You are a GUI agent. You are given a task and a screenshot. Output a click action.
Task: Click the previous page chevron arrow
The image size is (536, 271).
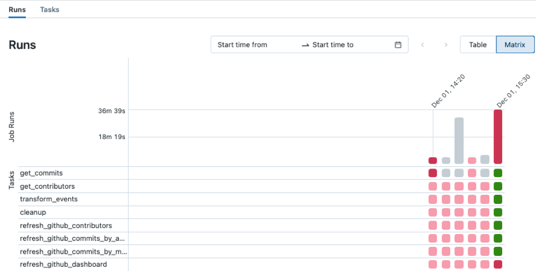(x=422, y=45)
